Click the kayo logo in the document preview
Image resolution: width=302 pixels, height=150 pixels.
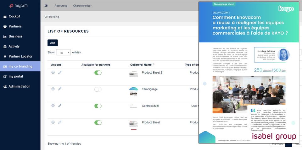pos(286,9)
